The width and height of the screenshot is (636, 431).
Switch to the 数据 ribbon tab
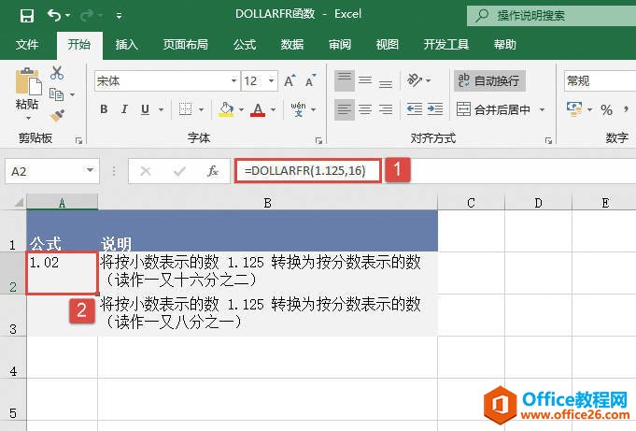coord(291,44)
